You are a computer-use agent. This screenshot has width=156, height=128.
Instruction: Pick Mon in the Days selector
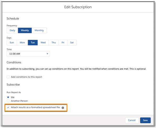pyautogui.click(x=22, y=42)
